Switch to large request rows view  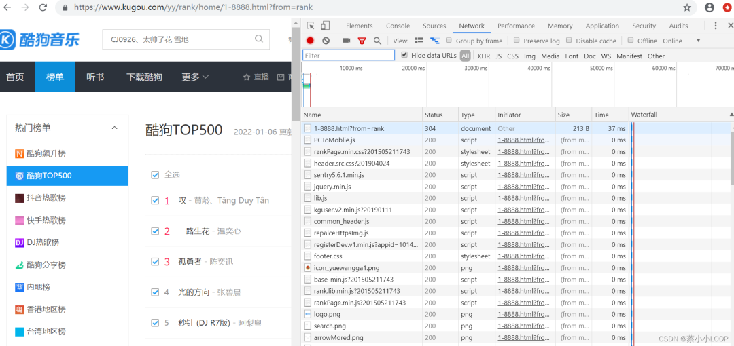tap(419, 41)
